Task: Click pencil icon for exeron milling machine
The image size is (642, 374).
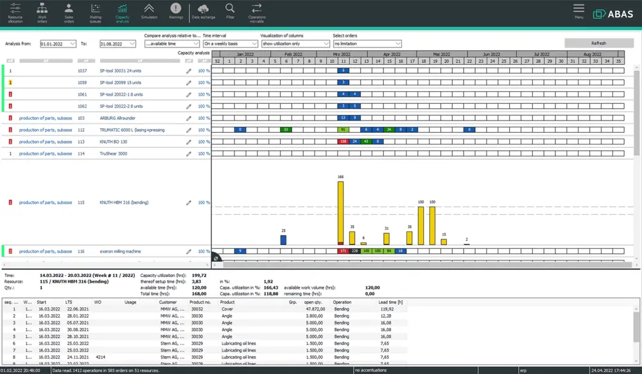Action: click(x=189, y=251)
